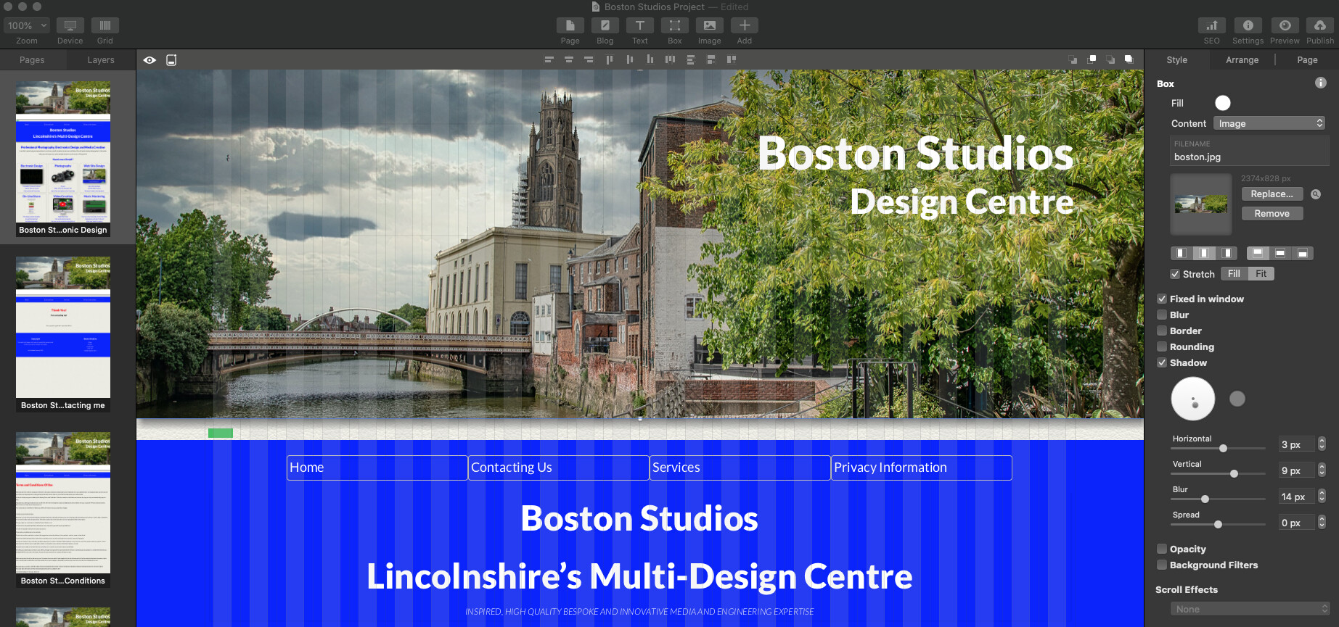This screenshot has width=1339, height=627.
Task: Position image at bottom vertically
Action: click(x=1303, y=253)
